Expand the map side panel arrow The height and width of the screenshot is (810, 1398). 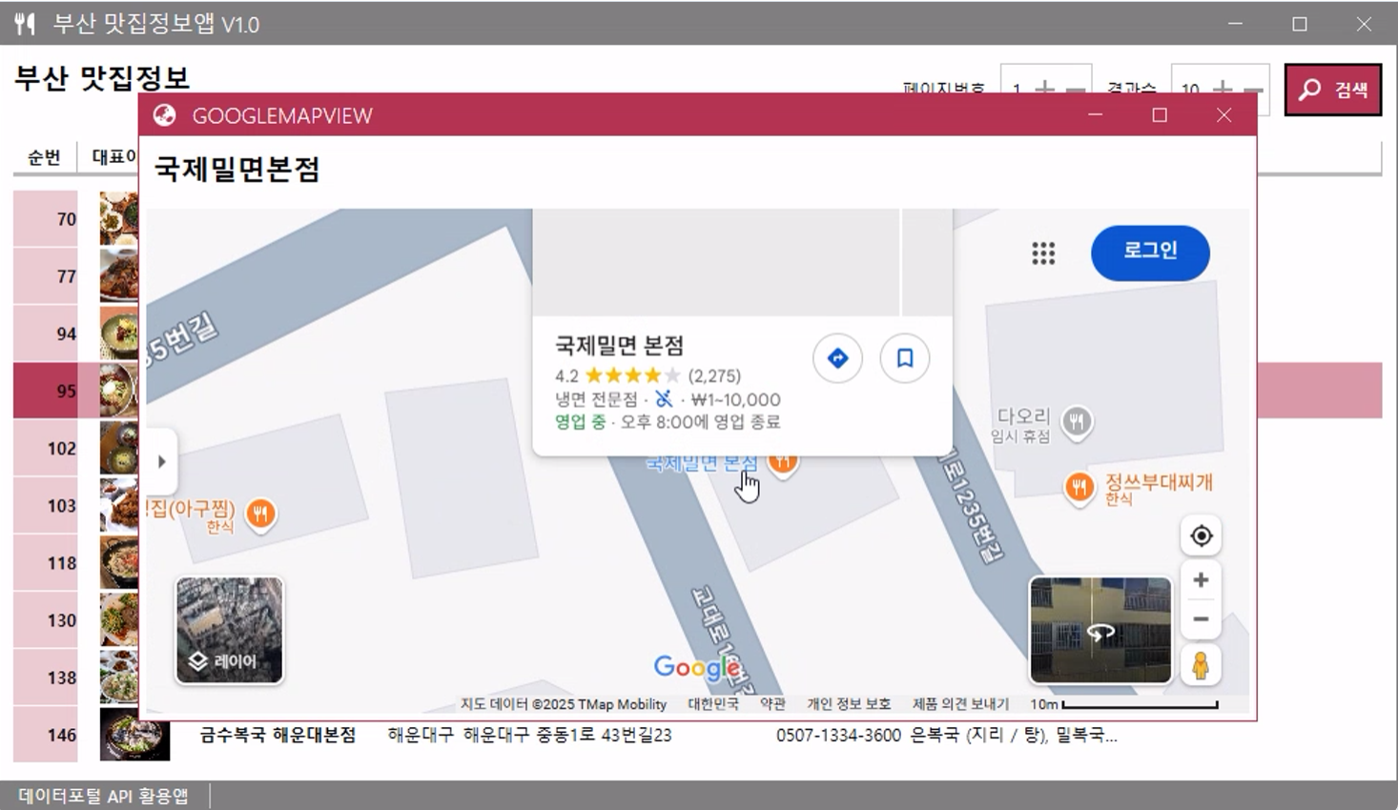point(161,461)
